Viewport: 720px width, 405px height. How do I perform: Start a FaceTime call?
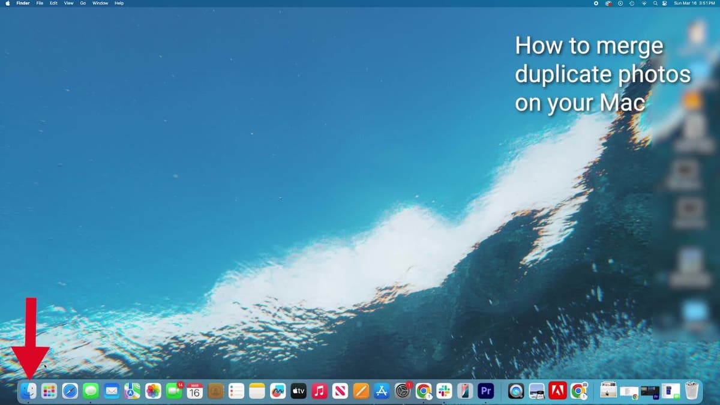[x=174, y=391]
